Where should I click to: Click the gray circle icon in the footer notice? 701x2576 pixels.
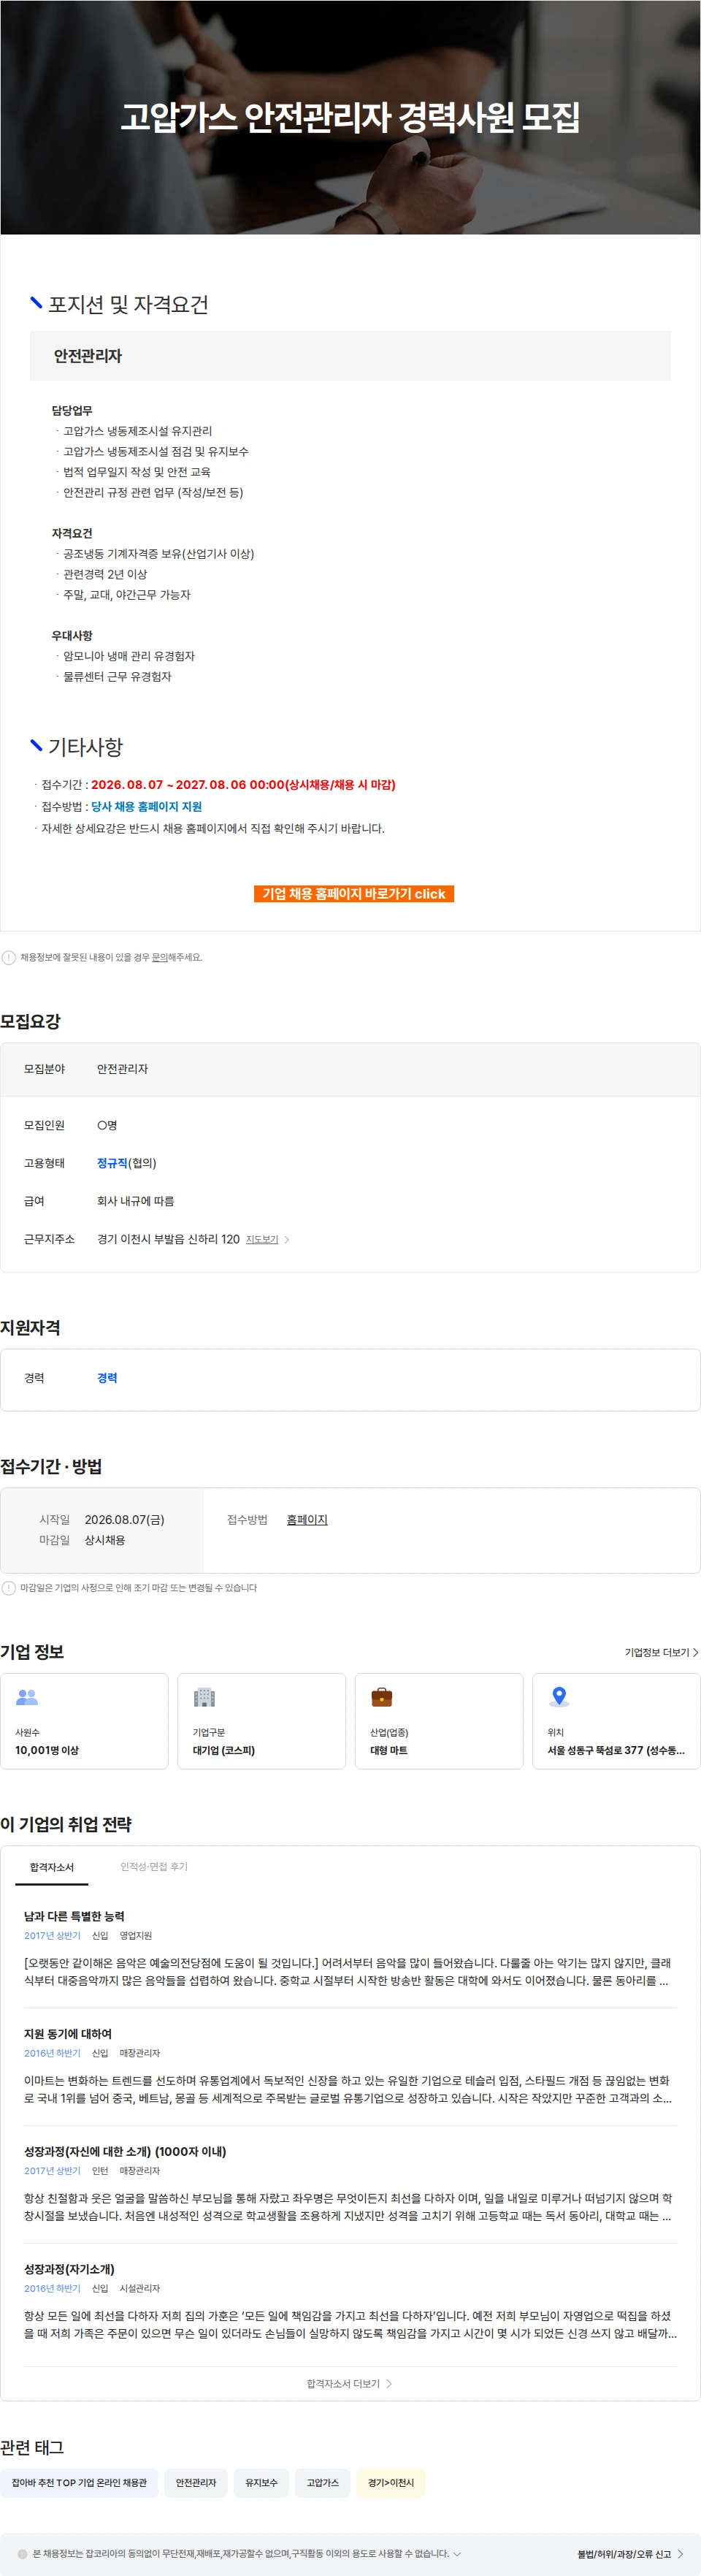click(x=23, y=2554)
